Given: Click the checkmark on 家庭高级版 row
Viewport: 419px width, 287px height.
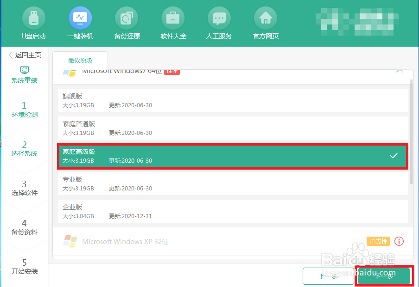Looking at the screenshot, I should point(394,156).
